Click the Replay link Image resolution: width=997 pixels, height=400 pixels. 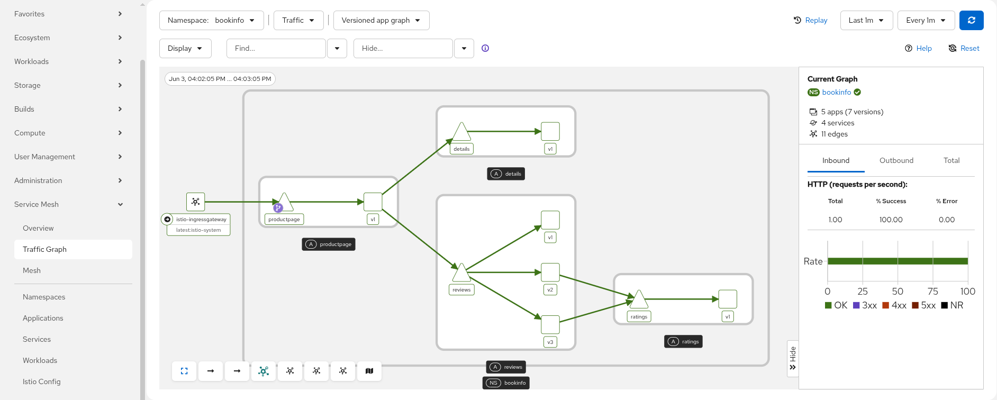click(x=811, y=20)
